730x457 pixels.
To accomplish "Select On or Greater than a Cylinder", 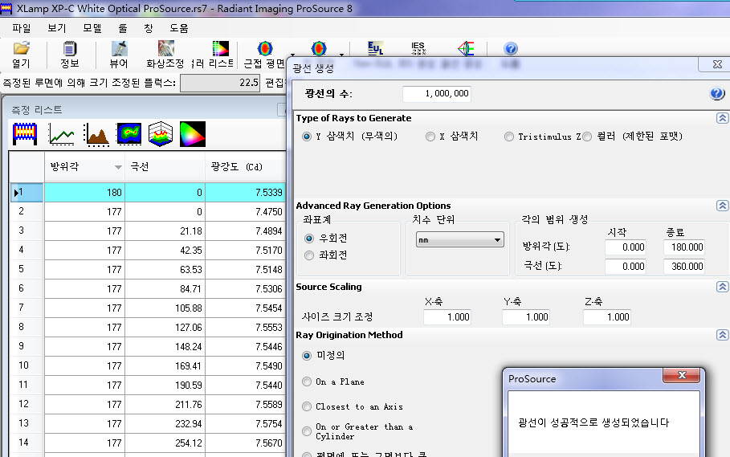I will [306, 431].
